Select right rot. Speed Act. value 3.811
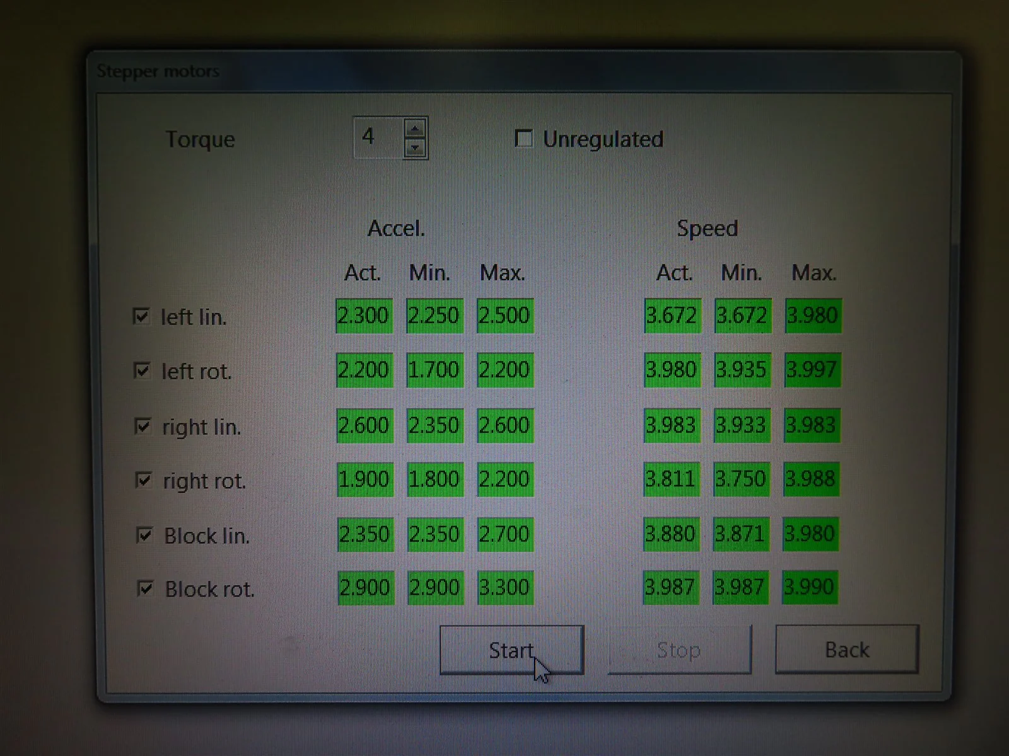This screenshot has height=756, width=1009. (672, 479)
